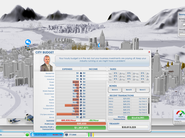This screenshot has height=138, width=185.
Task: Click the Education $15,695 expense bar
Action: pos(72,105)
